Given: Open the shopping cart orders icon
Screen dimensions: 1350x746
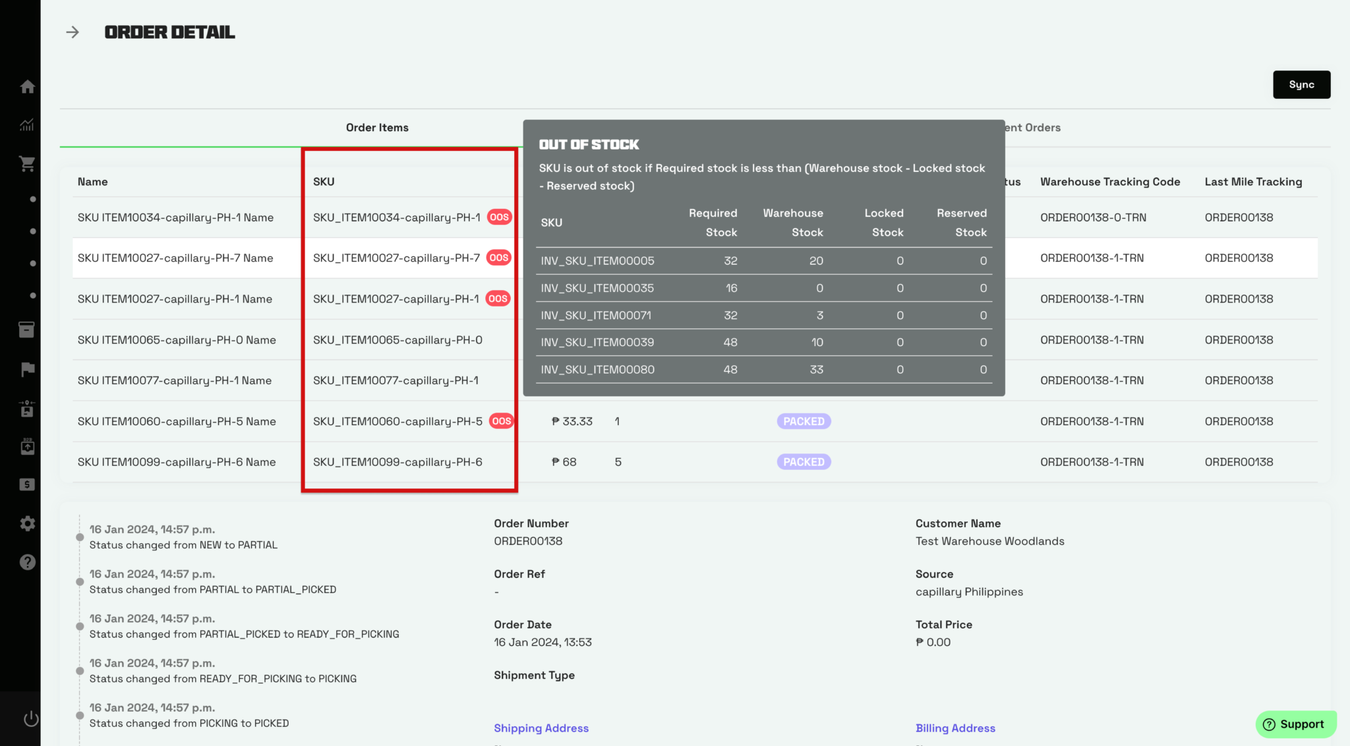Looking at the screenshot, I should 27,163.
